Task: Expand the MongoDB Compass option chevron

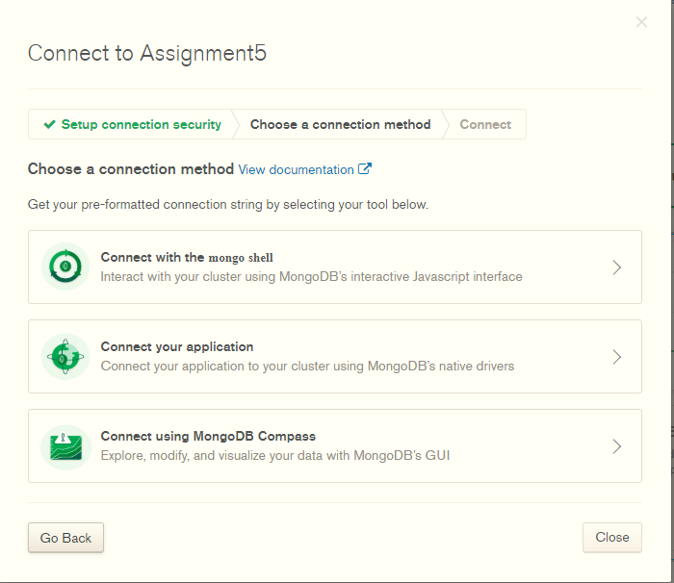Action: (x=617, y=446)
